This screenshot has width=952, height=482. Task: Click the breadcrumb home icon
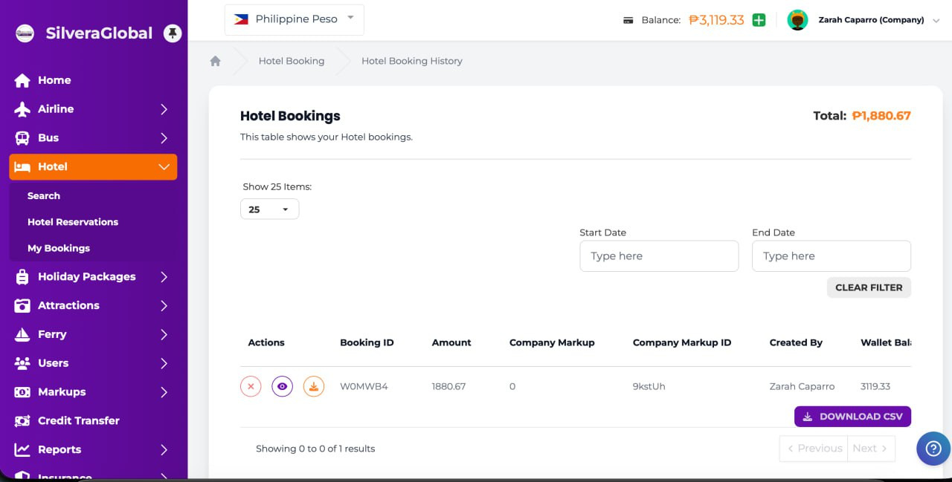tap(215, 61)
